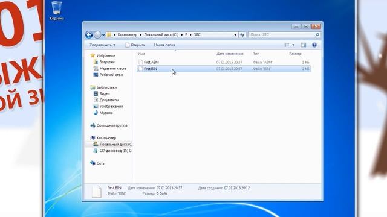Image resolution: width=387 pixels, height=217 pixels.
Task: Click the Forward navigation arrow
Action: [97, 35]
